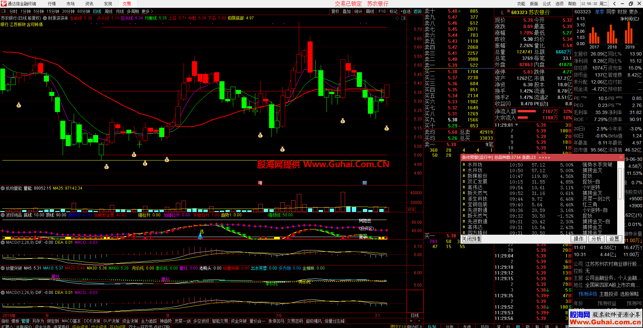Zoom out chart with minus button

pos(419,321)
